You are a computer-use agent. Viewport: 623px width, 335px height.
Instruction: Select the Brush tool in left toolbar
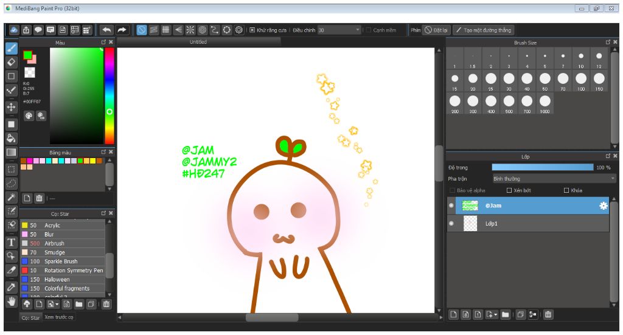[12, 48]
